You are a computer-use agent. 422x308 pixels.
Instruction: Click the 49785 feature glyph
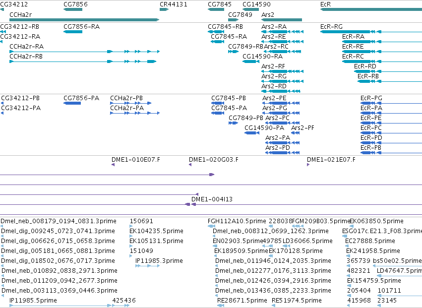pyautogui.click(x=267, y=246)
